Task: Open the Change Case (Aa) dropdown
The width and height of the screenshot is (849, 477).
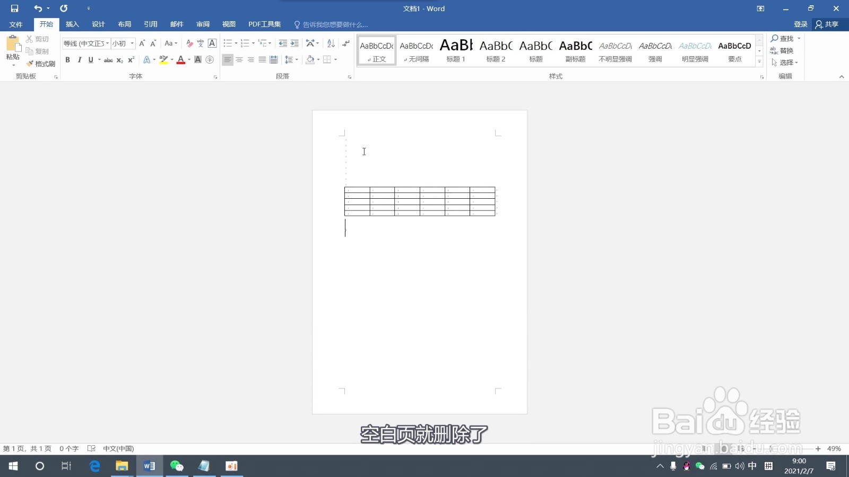Action: [x=171, y=43]
